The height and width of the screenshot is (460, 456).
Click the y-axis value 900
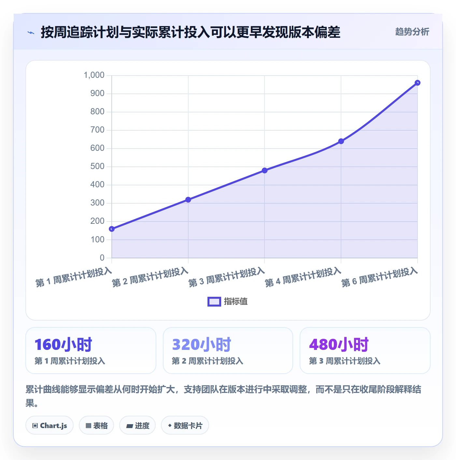[97, 93]
